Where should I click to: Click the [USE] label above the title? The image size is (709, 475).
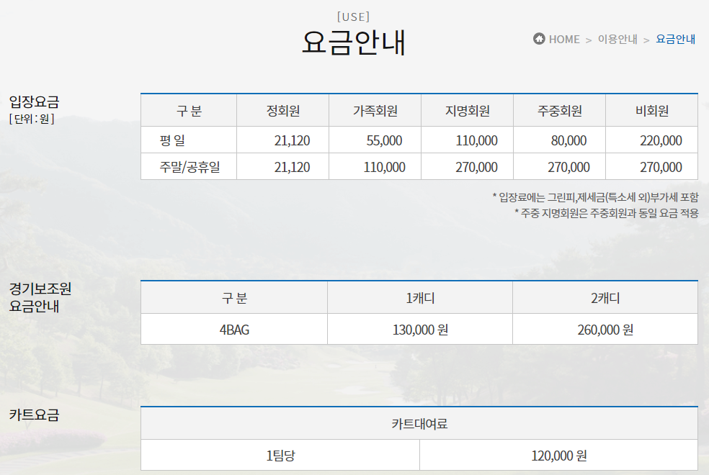point(354,17)
